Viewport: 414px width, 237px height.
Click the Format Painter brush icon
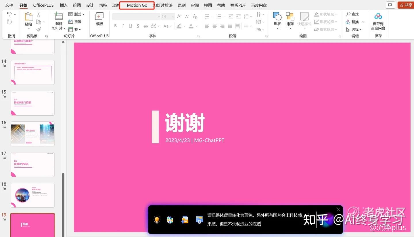(x=39, y=29)
